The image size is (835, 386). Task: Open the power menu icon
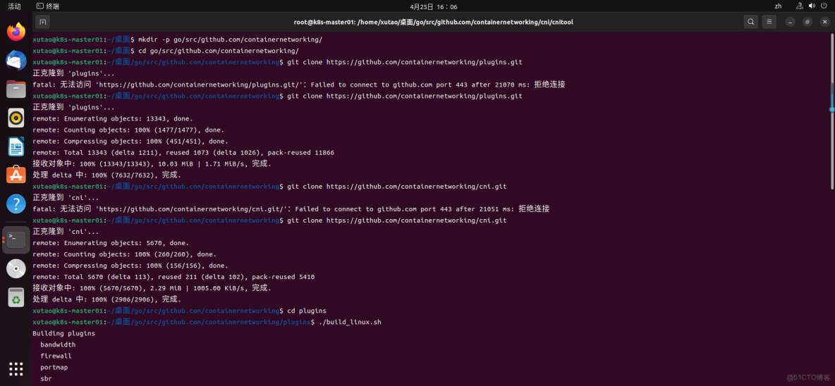click(x=824, y=6)
